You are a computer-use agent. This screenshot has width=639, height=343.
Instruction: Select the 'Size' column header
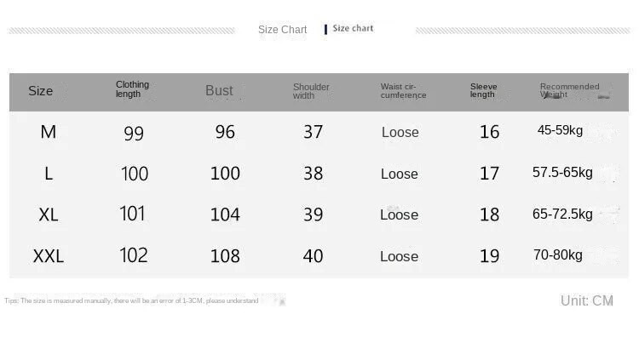tap(40, 91)
